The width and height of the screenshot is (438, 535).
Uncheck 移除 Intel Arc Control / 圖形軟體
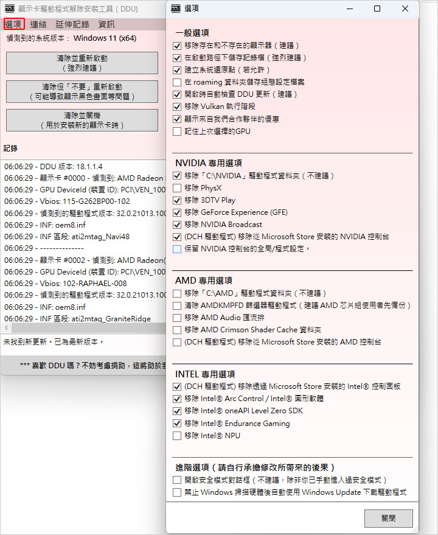[176, 399]
